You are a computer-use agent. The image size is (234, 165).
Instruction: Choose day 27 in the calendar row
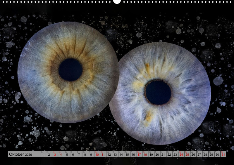199,154
